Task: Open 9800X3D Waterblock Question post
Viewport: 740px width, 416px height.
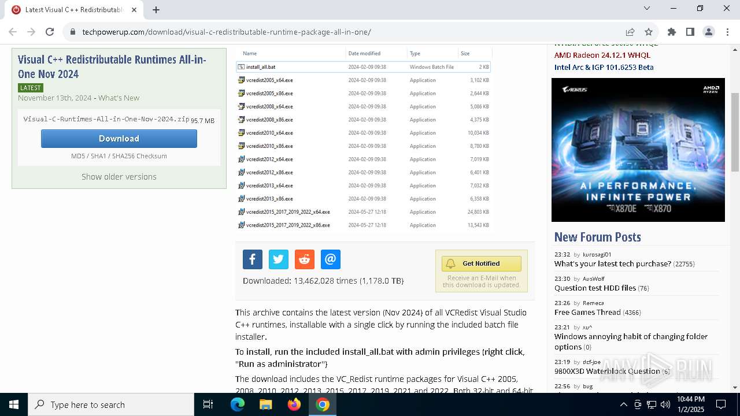Action: click(x=607, y=372)
